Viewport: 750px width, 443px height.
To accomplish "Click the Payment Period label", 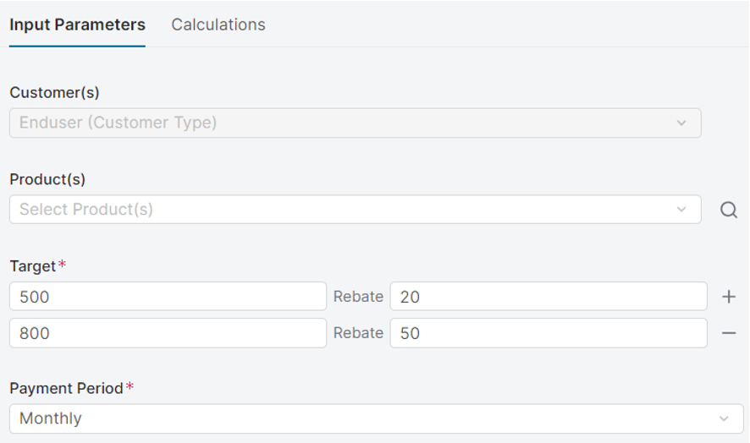I will click(x=67, y=388).
